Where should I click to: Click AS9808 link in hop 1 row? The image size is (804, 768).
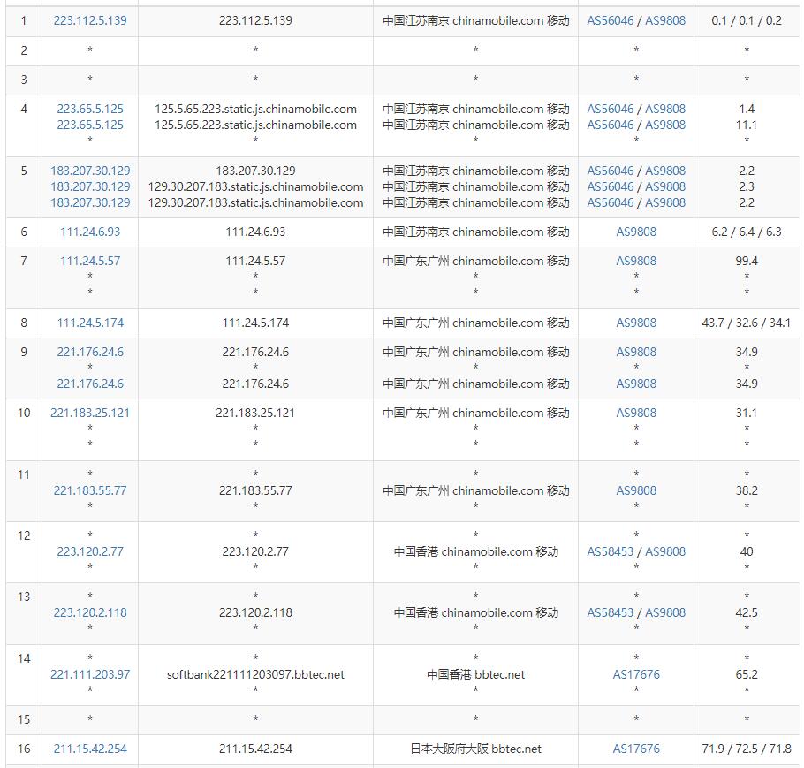coord(665,20)
